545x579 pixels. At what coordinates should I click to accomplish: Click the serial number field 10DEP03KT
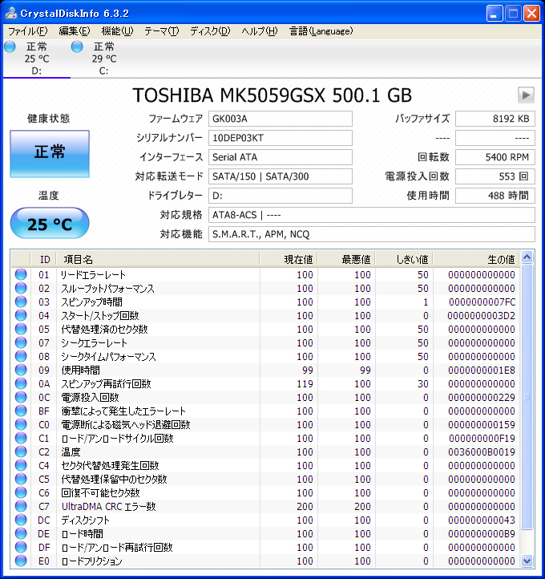(280, 138)
